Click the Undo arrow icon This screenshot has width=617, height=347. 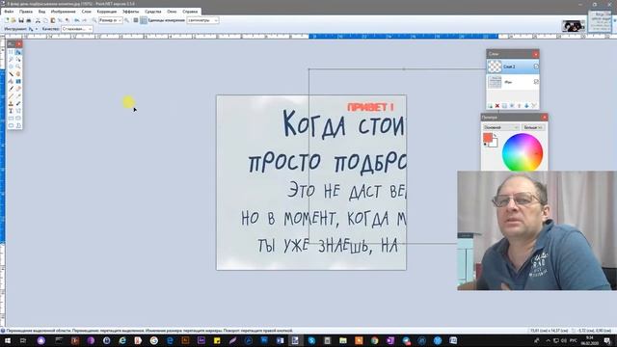pyautogui.click(x=77, y=20)
